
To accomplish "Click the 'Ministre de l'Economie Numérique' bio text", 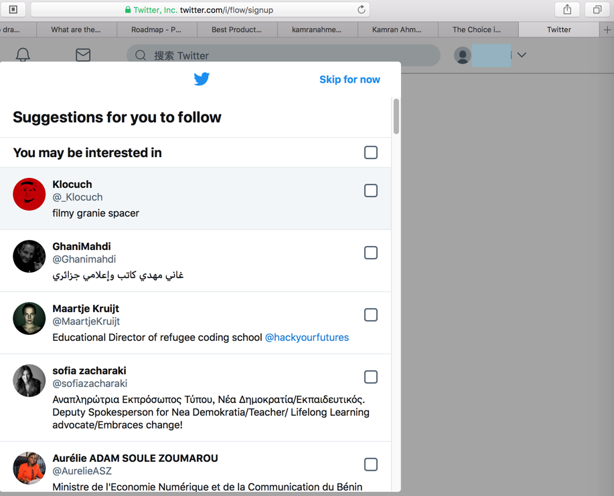I will pyautogui.click(x=208, y=487).
